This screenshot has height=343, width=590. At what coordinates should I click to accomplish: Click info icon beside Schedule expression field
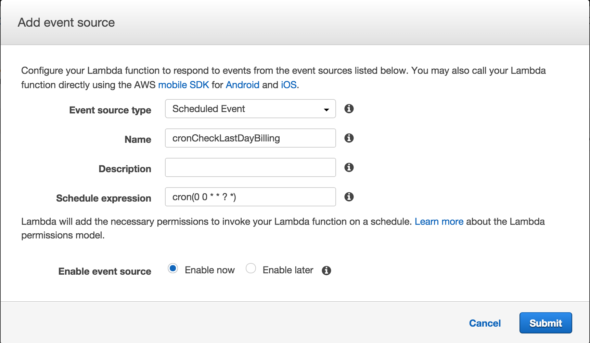tap(349, 197)
